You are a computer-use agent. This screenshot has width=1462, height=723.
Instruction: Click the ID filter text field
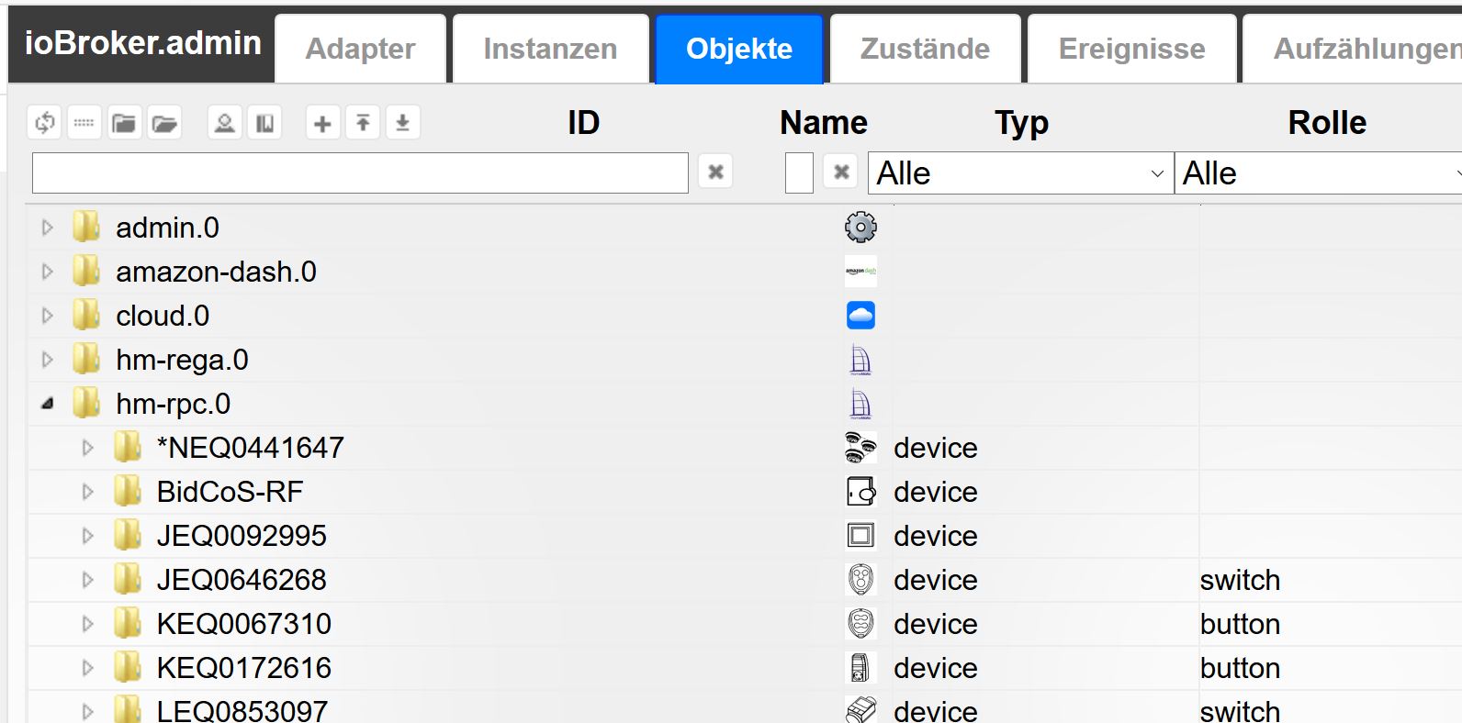pos(360,173)
